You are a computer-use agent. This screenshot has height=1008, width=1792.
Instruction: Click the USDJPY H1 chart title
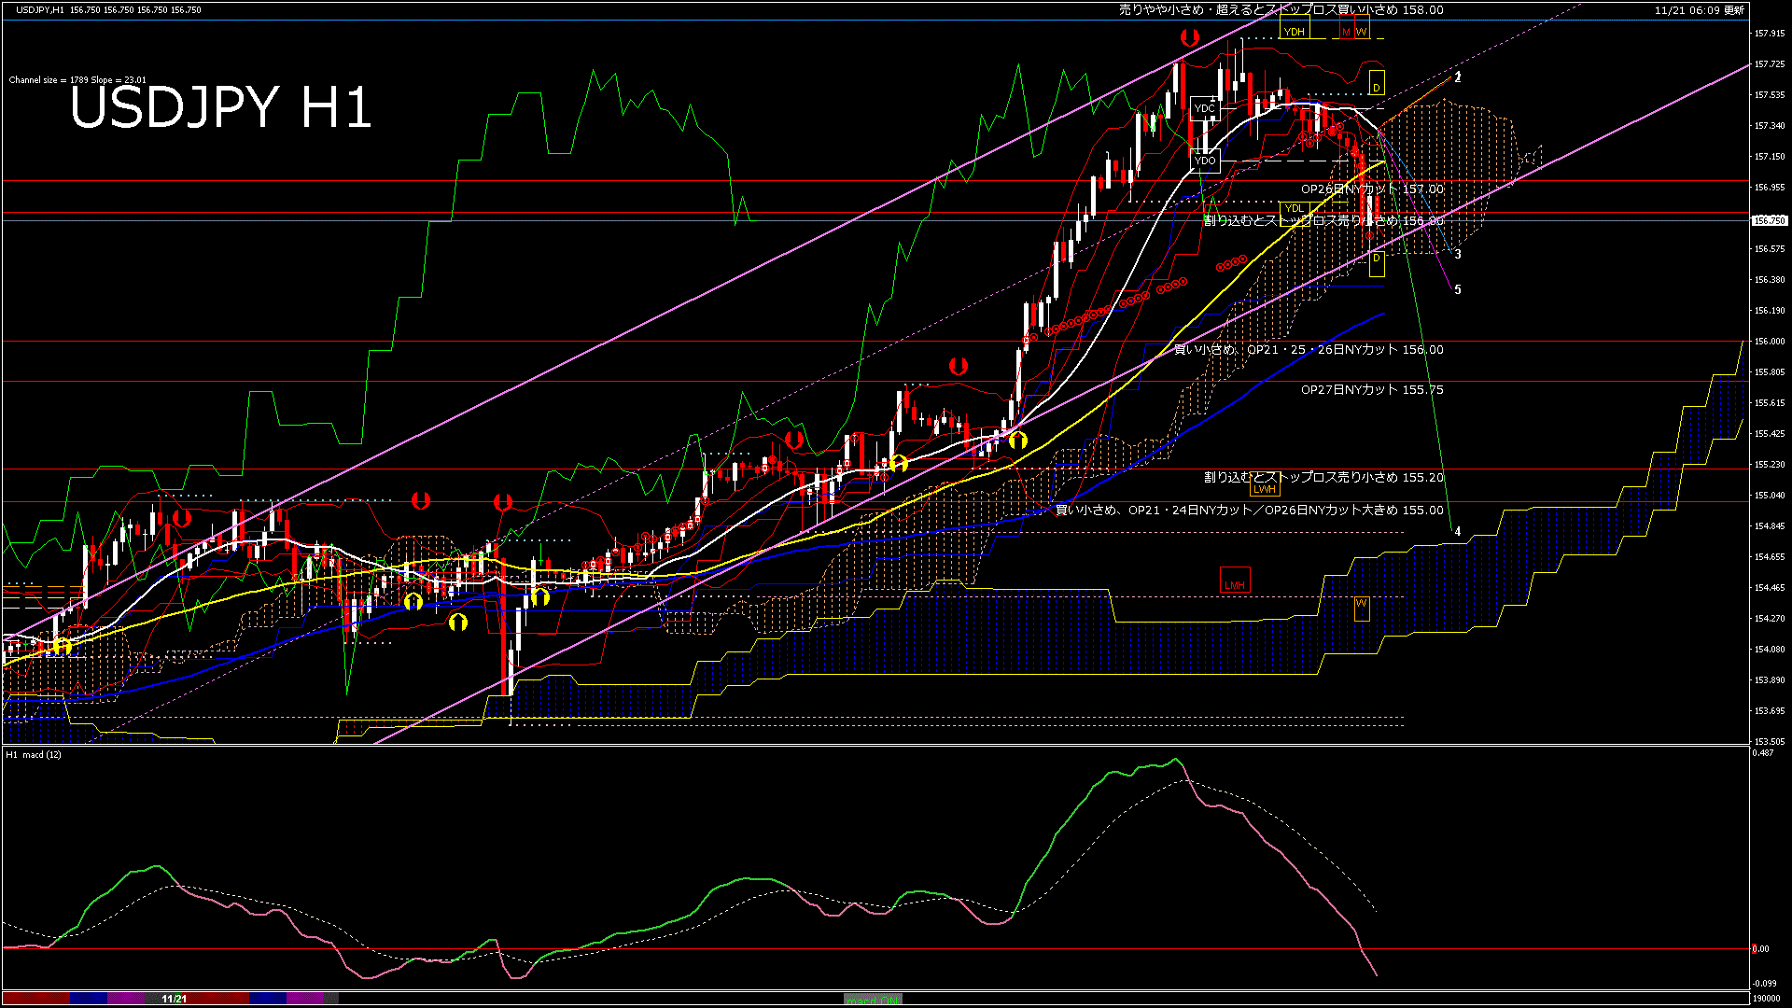pyautogui.click(x=220, y=107)
